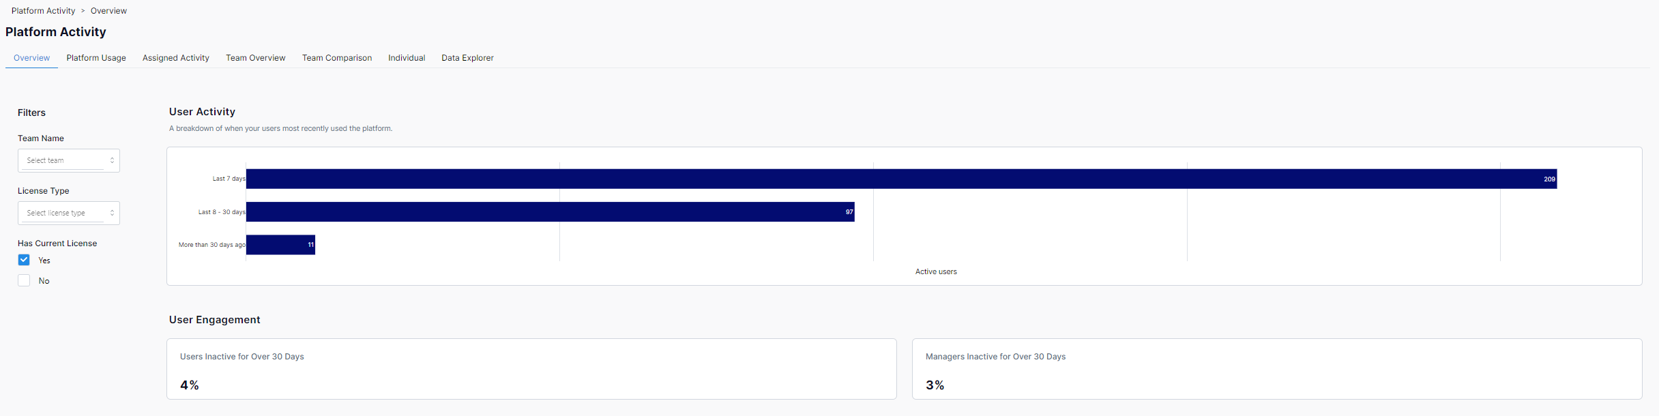Click the Team Name dropdown arrows icon
This screenshot has height=416, width=1659.
pos(112,160)
